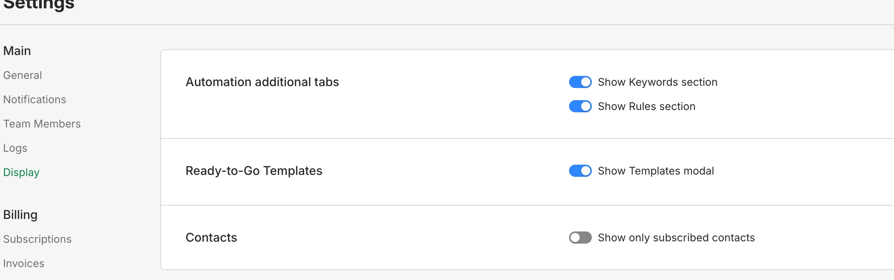Click the Ready-to-Go Templates heading
This screenshot has width=894, height=280.
coord(254,171)
